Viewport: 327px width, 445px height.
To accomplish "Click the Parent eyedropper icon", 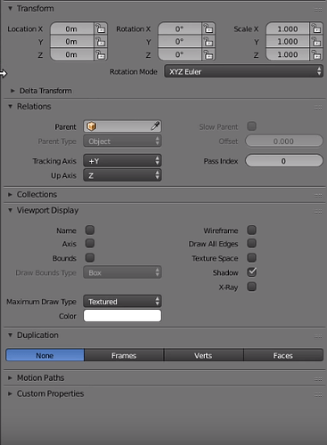I will 155,126.
